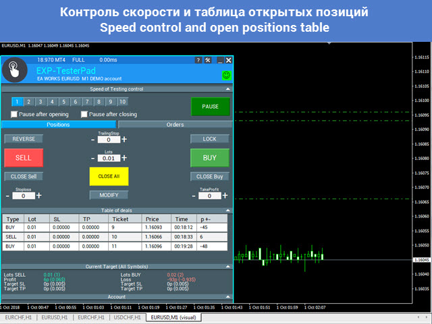Minimize the EXP-TesterPad panel
432x324 pixels.
tap(220, 60)
